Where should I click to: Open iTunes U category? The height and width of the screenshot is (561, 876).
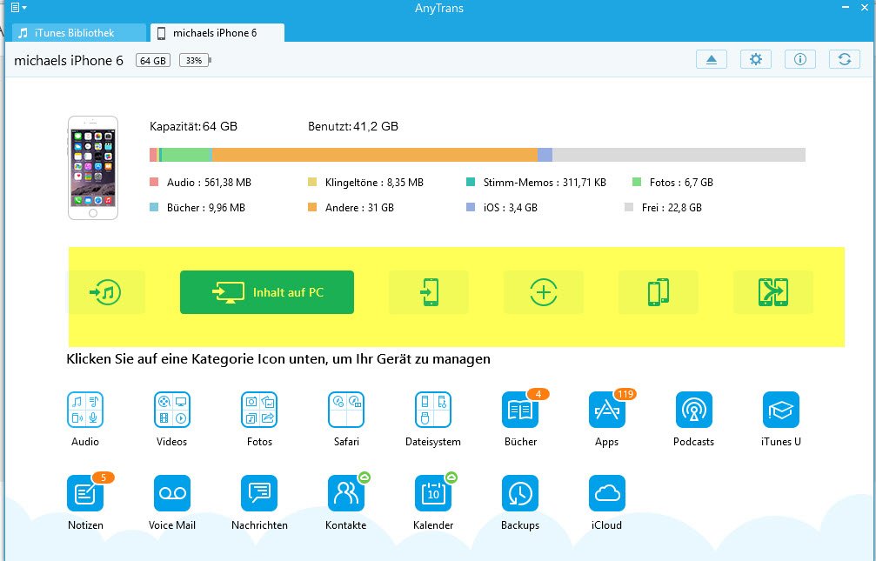coord(780,410)
